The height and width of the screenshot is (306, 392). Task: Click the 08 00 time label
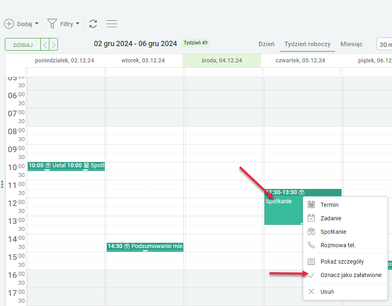click(16, 131)
